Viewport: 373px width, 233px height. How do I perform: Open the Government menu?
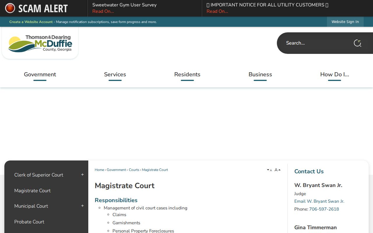pos(40,75)
